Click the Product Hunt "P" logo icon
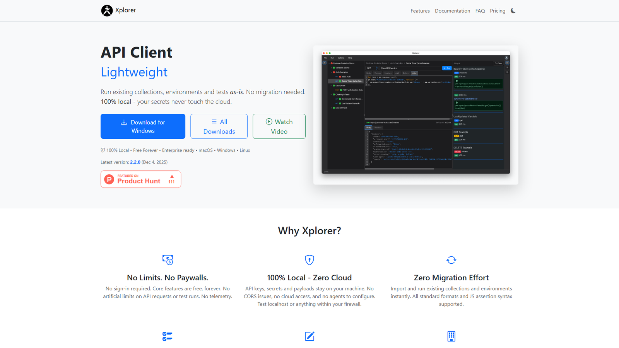This screenshot has height=348, width=619. tap(109, 179)
